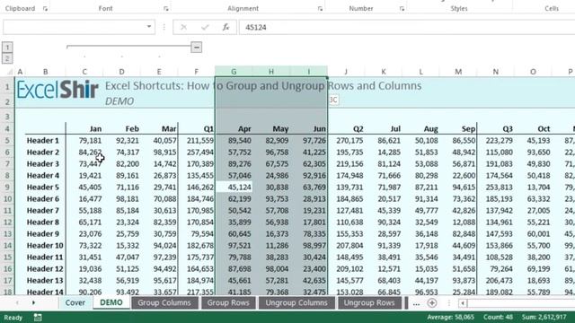Viewport: 575px width, 323px height.
Task: Open the Font dialog launcher
Action: pyautogui.click(x=165, y=8)
